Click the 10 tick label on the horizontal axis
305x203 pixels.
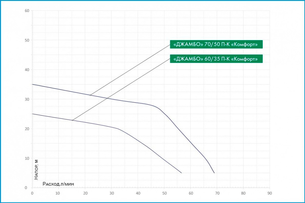(x=59, y=193)
